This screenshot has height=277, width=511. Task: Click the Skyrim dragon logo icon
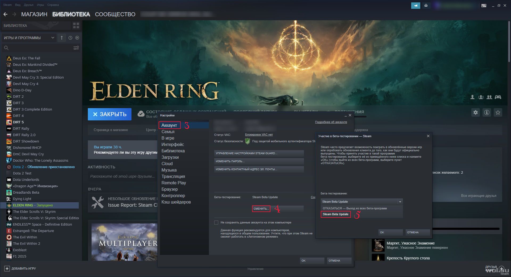click(9, 211)
